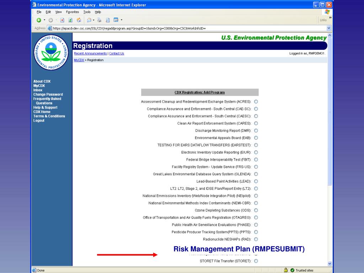Choose Electronic Inventory Update Reporting (EIUR)
The height and width of the screenshot is (273, 364).
pyautogui.click(x=256, y=152)
